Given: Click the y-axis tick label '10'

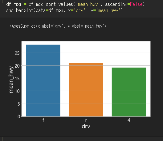Looking at the screenshot, I should (17, 91).
